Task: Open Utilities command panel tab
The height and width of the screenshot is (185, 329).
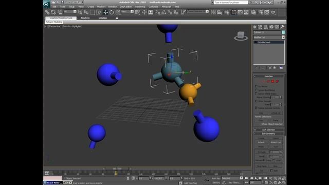Action: click(x=282, y=27)
